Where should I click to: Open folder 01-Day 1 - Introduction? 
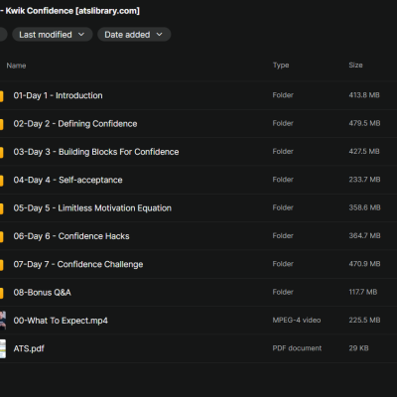point(58,95)
